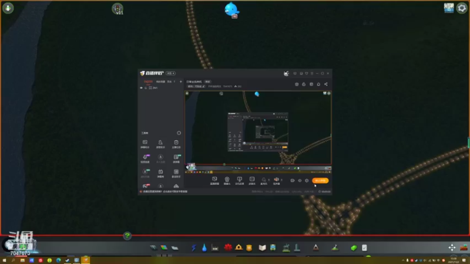This screenshot has width=470, height=264.
Task: Open the mode dropdown next to app logo
Action: pos(170,73)
